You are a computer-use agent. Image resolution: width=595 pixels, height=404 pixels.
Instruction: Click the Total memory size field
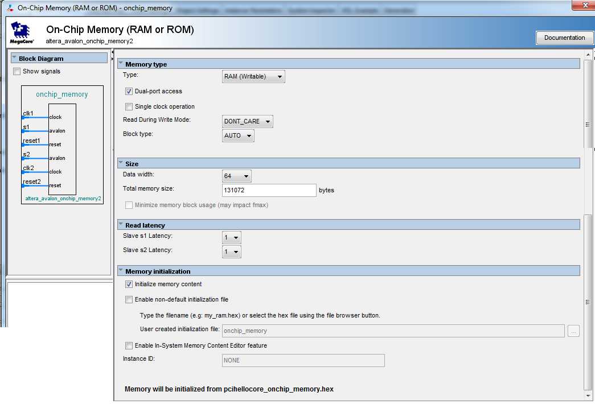pos(269,191)
